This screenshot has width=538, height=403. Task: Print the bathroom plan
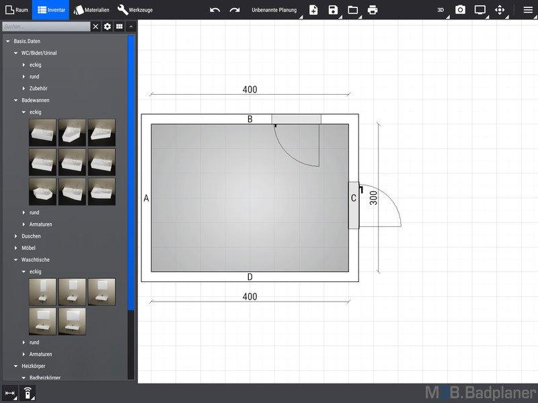pos(373,10)
